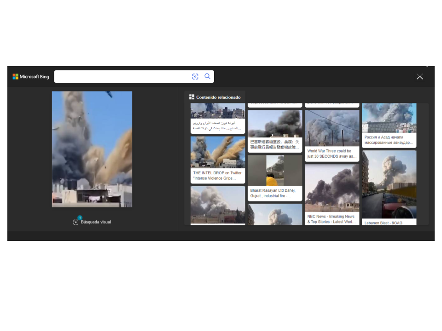Click the Lebanon Blast street photo thumbnail
This screenshot has width=442, height=331.
[389, 184]
